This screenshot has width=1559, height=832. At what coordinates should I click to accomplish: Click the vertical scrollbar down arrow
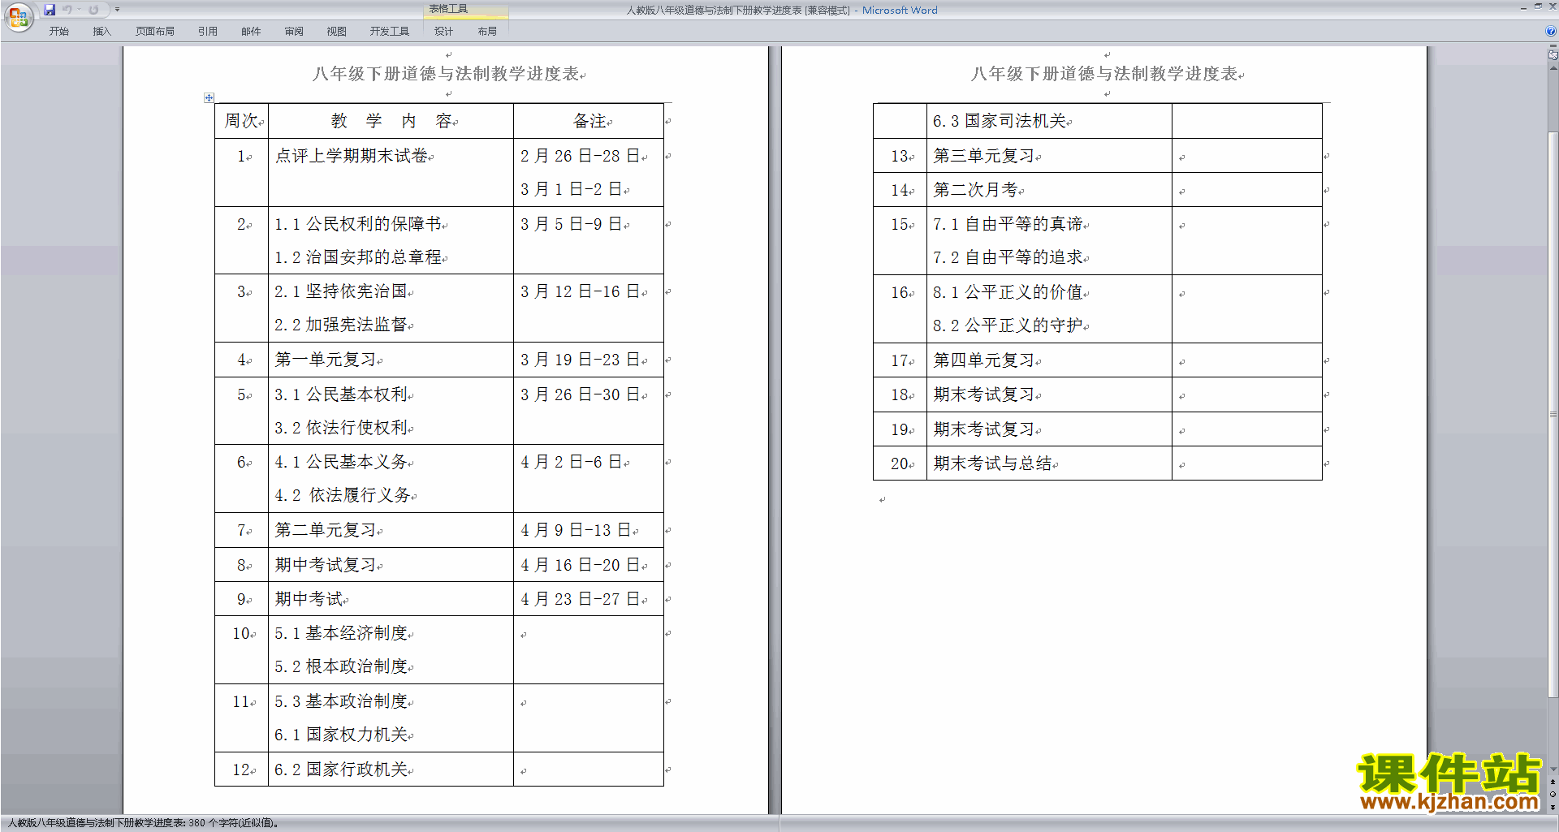tap(1553, 769)
